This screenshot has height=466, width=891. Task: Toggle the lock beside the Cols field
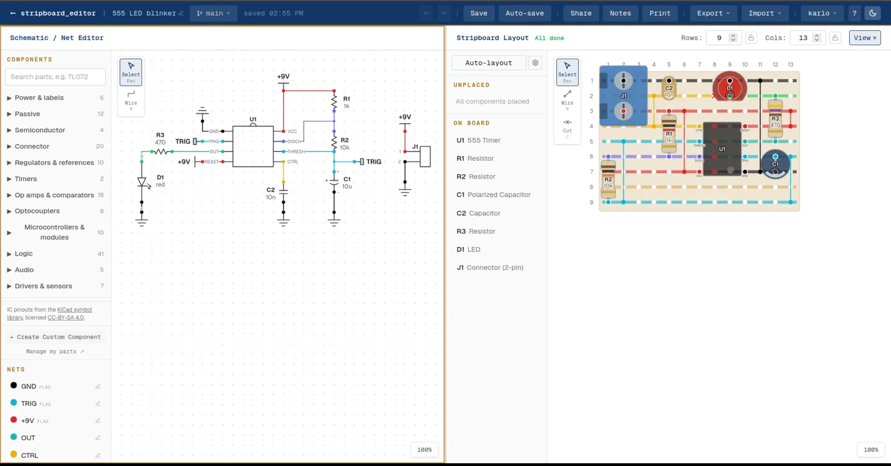point(835,38)
